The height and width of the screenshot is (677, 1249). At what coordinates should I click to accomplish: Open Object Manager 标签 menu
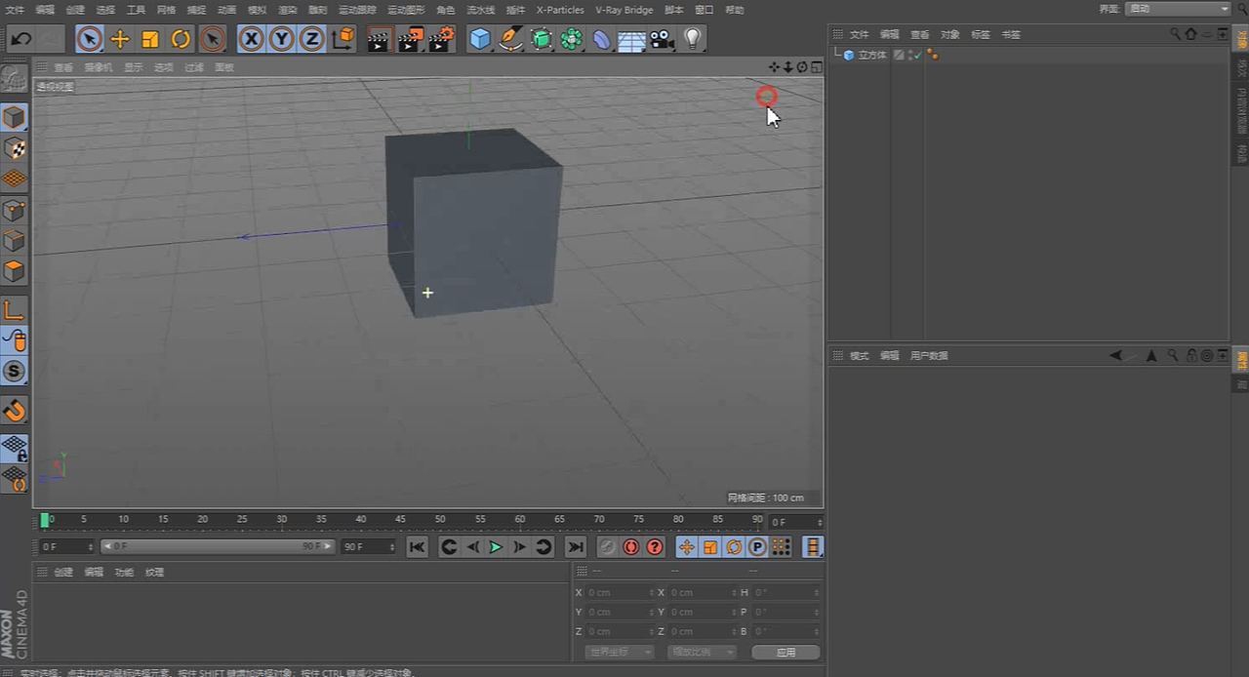980,34
